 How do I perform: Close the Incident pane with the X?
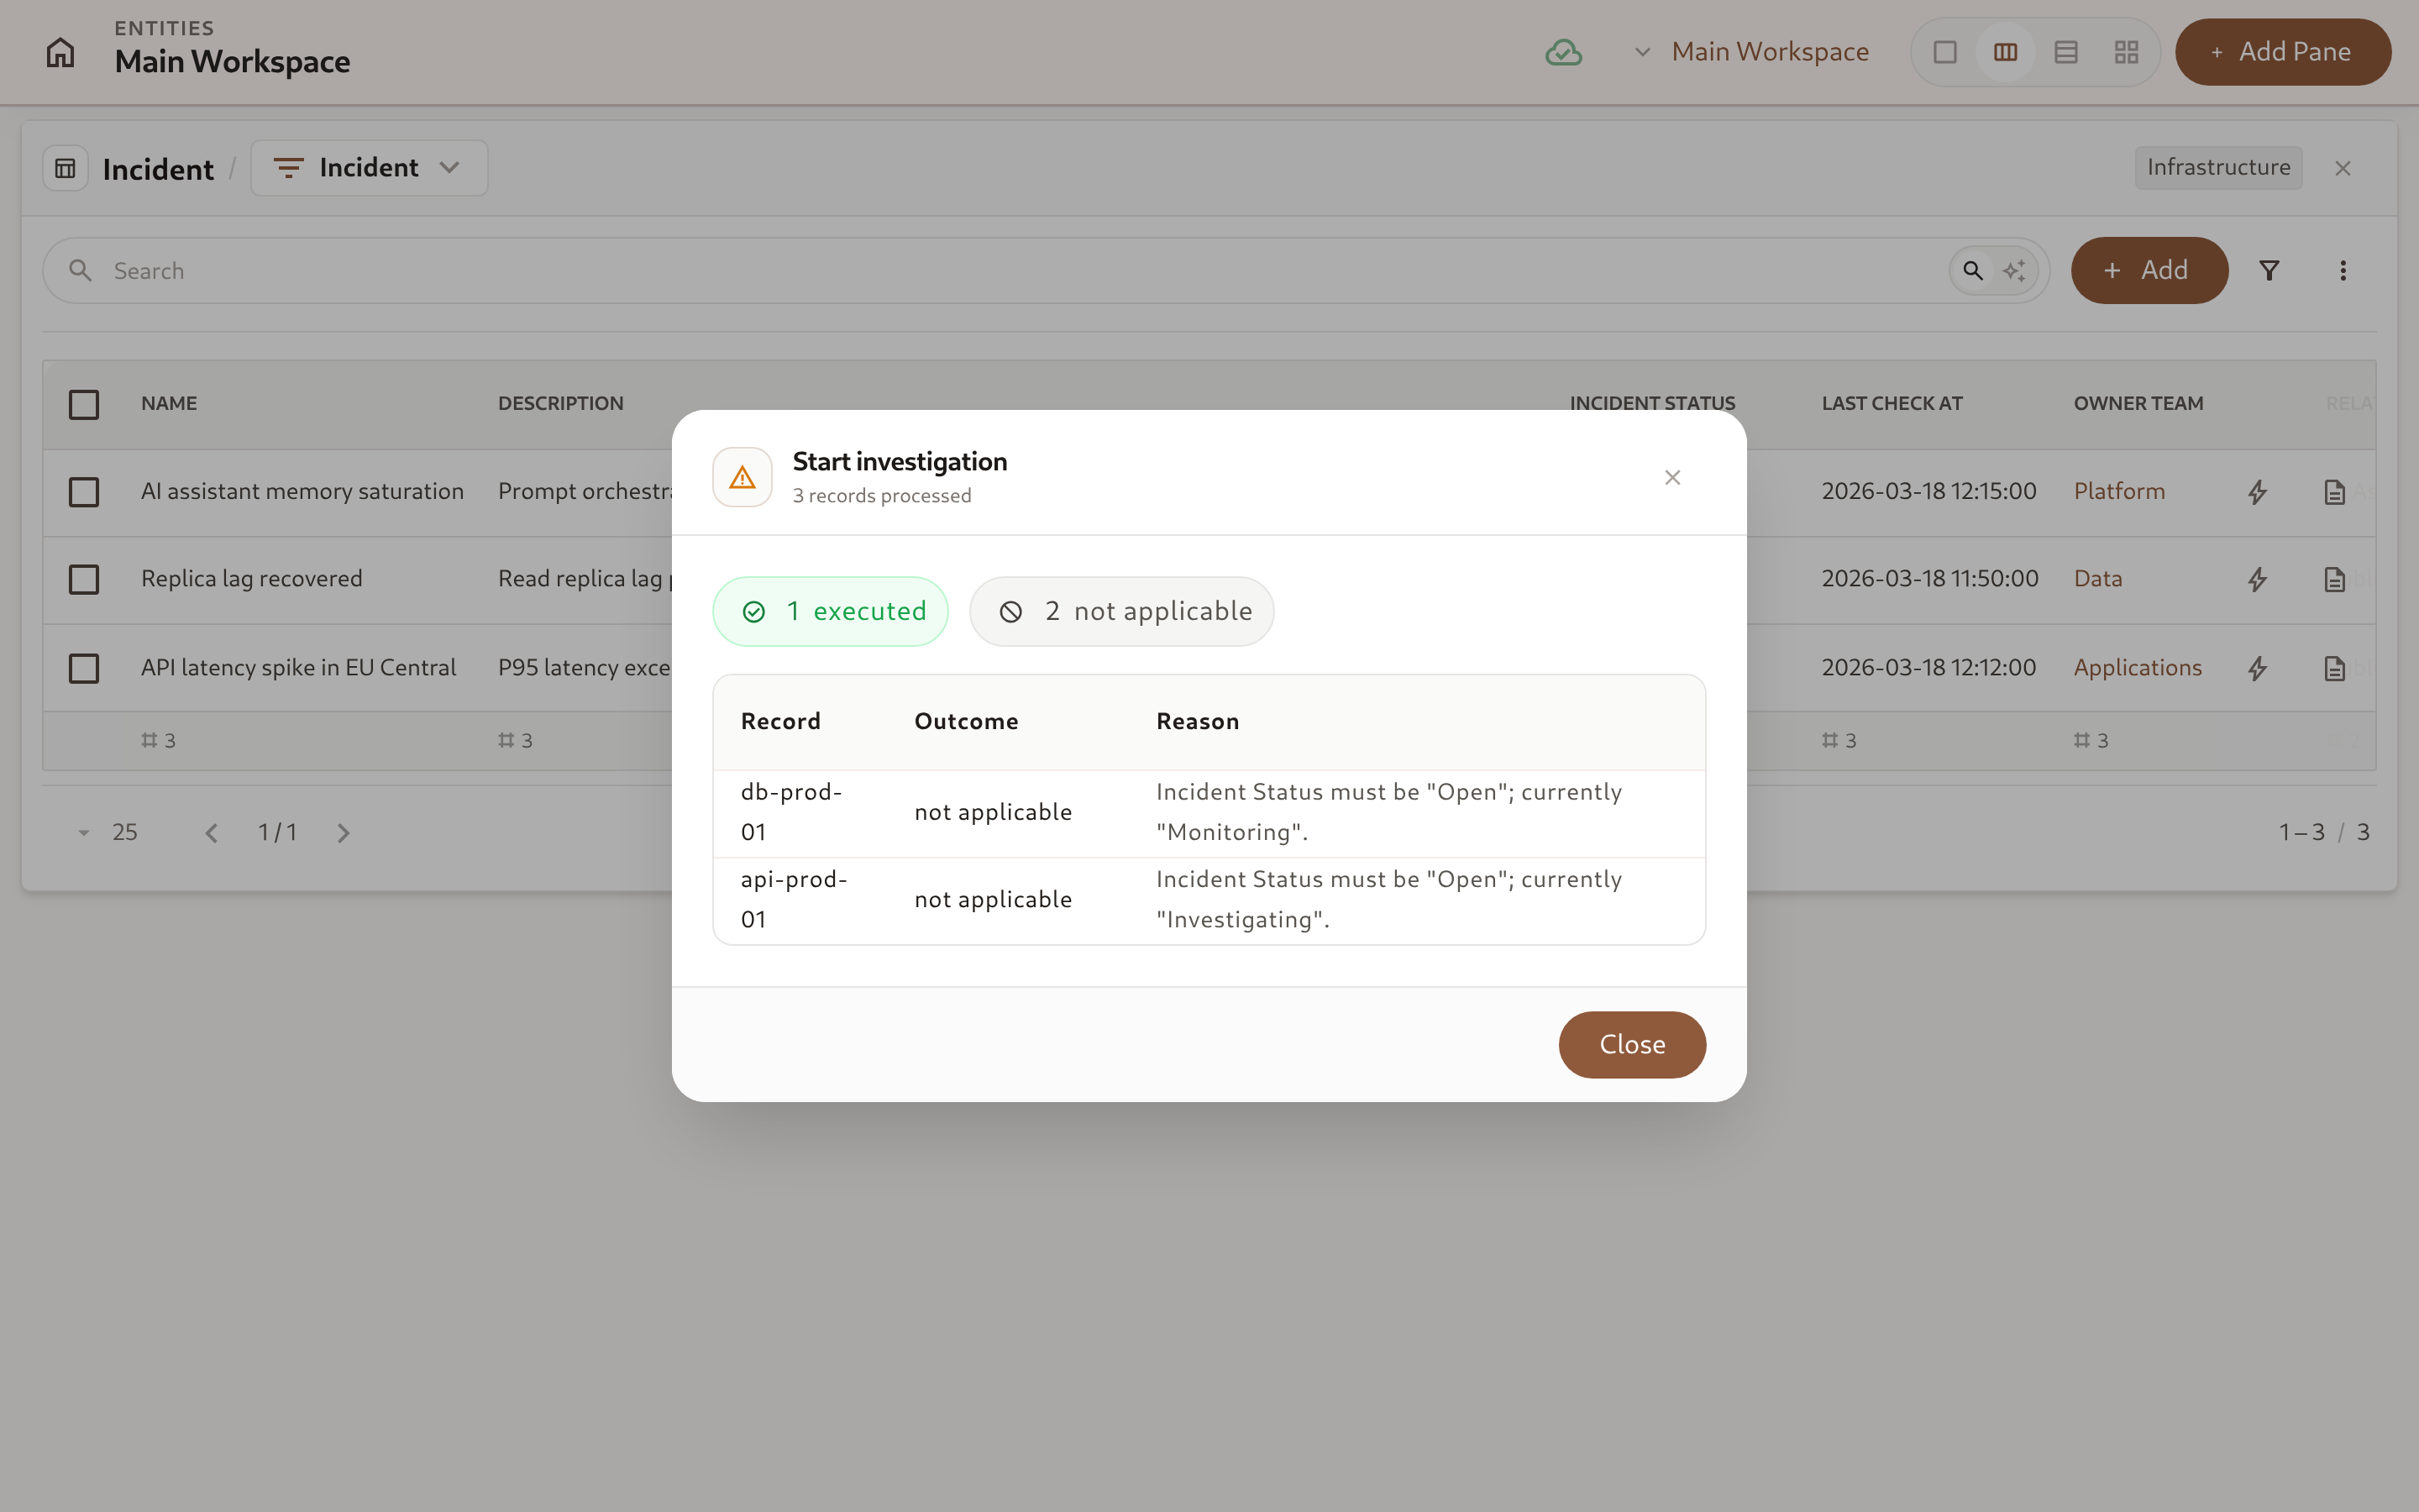point(2342,168)
